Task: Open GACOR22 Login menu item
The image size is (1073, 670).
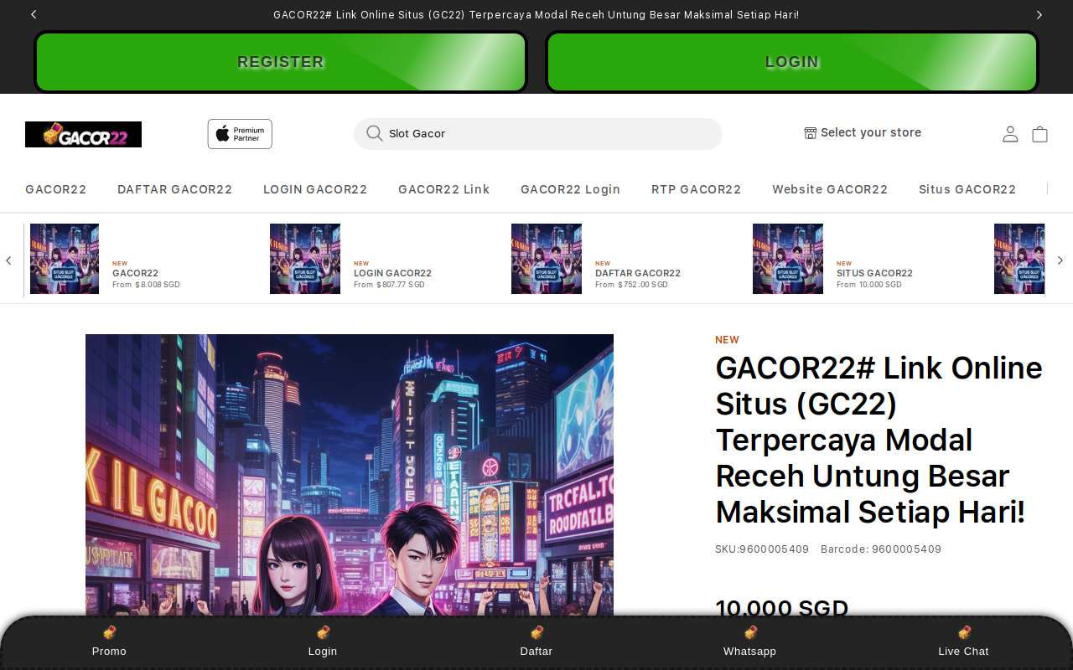Action: coord(571,189)
